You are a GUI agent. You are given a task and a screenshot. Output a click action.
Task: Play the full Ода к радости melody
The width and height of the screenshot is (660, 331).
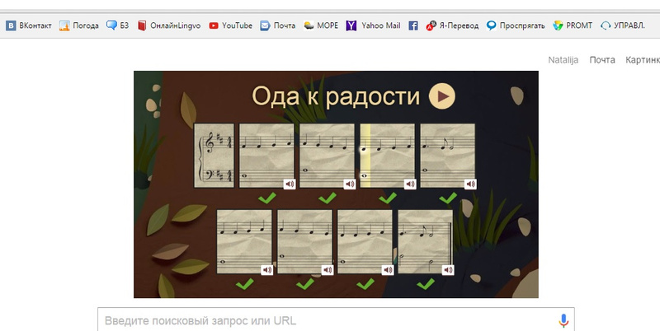click(442, 96)
